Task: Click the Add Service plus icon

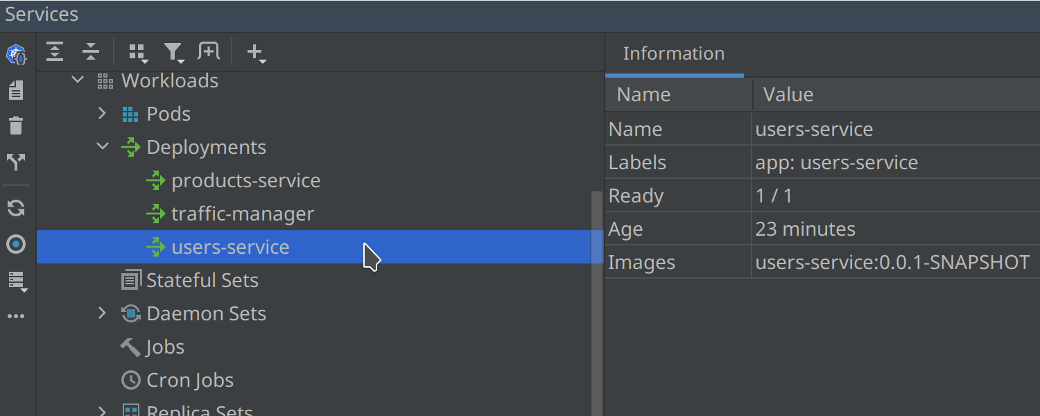Action: 256,53
